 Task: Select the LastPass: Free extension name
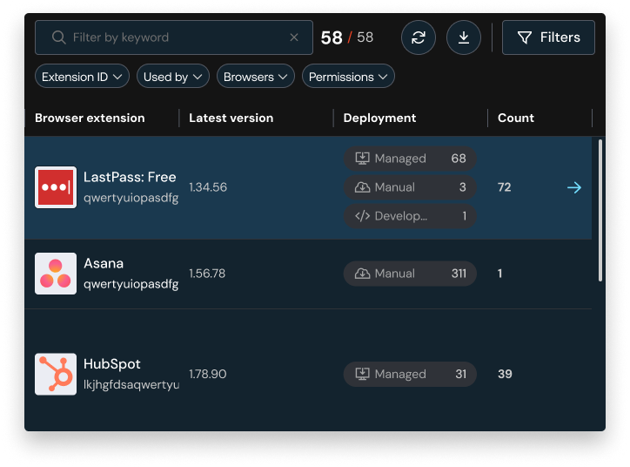point(130,177)
